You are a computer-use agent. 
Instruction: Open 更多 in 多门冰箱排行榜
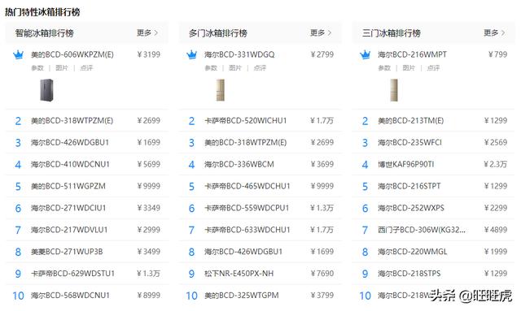click(321, 32)
